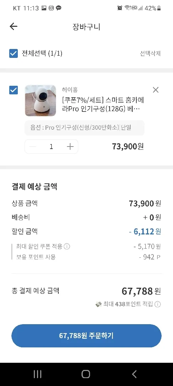Toggle the 전체선택 checkbox
This screenshot has height=386, width=173.
point(14,53)
